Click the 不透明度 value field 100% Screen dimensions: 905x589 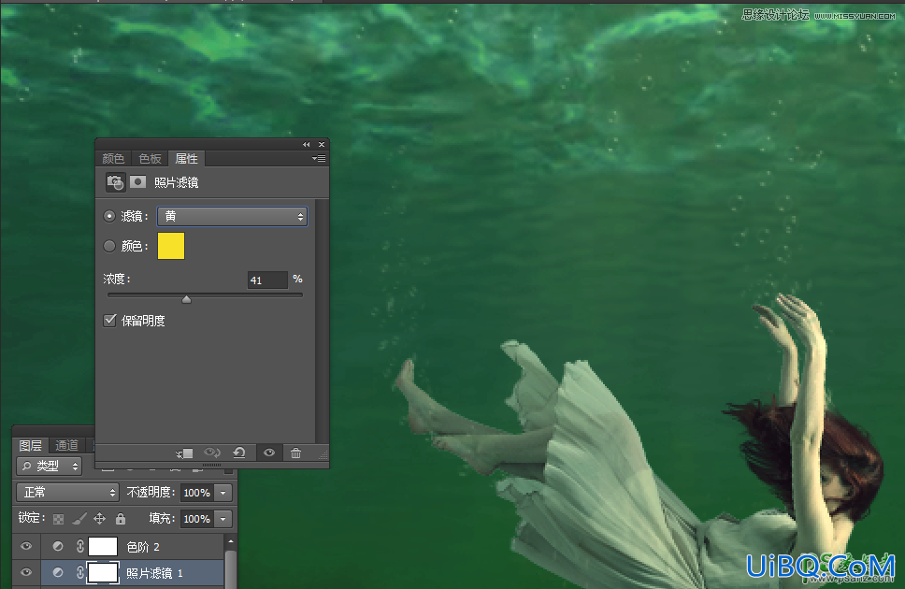(x=197, y=493)
